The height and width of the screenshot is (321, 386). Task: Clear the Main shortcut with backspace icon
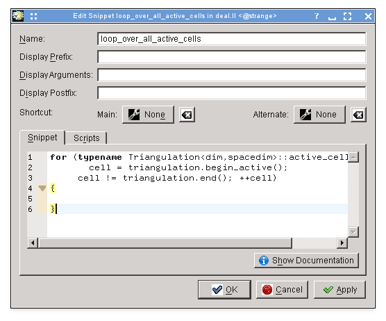(187, 115)
